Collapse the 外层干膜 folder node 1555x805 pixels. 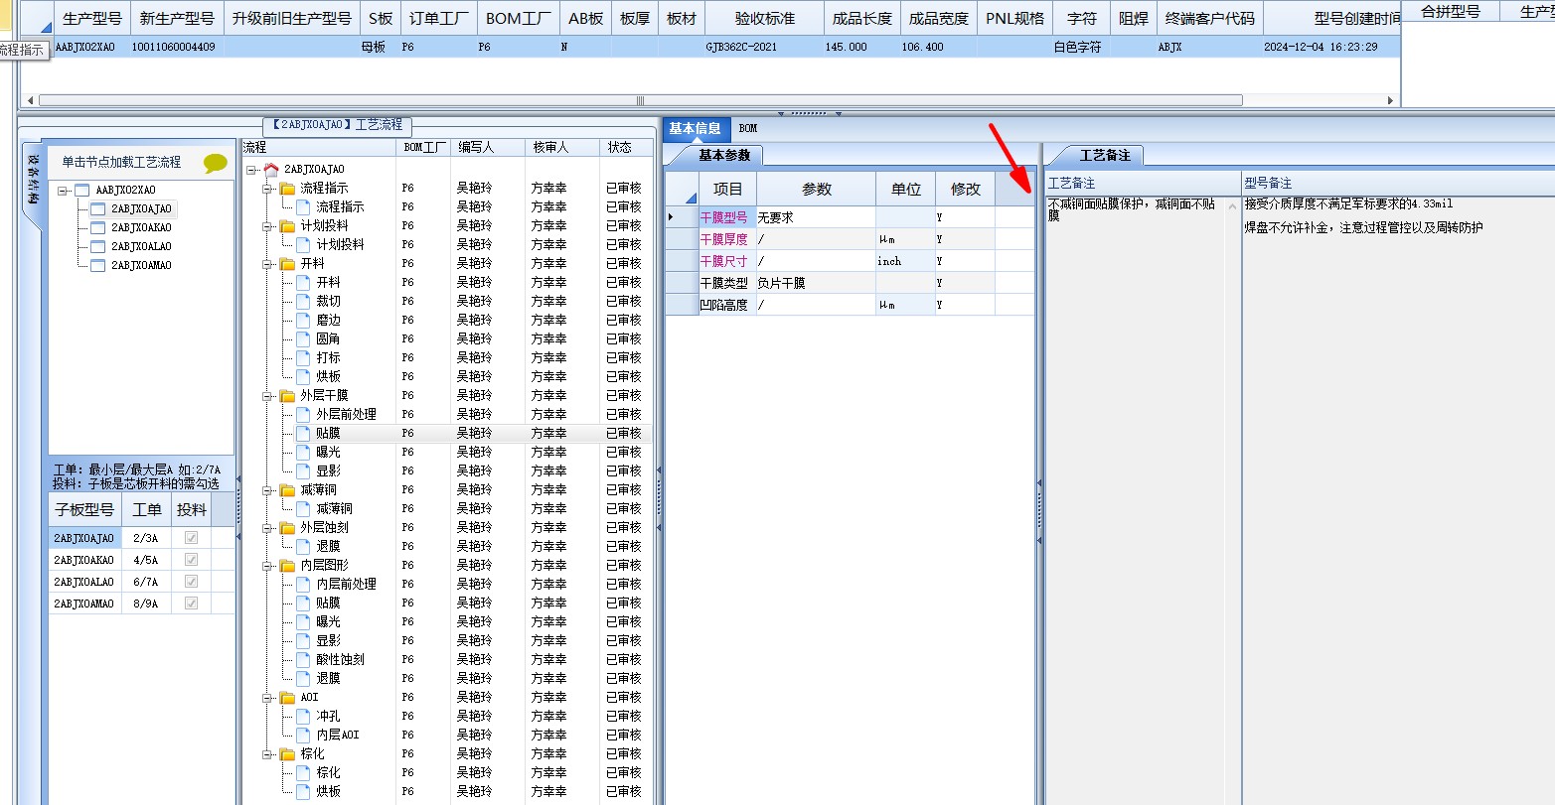(x=268, y=396)
